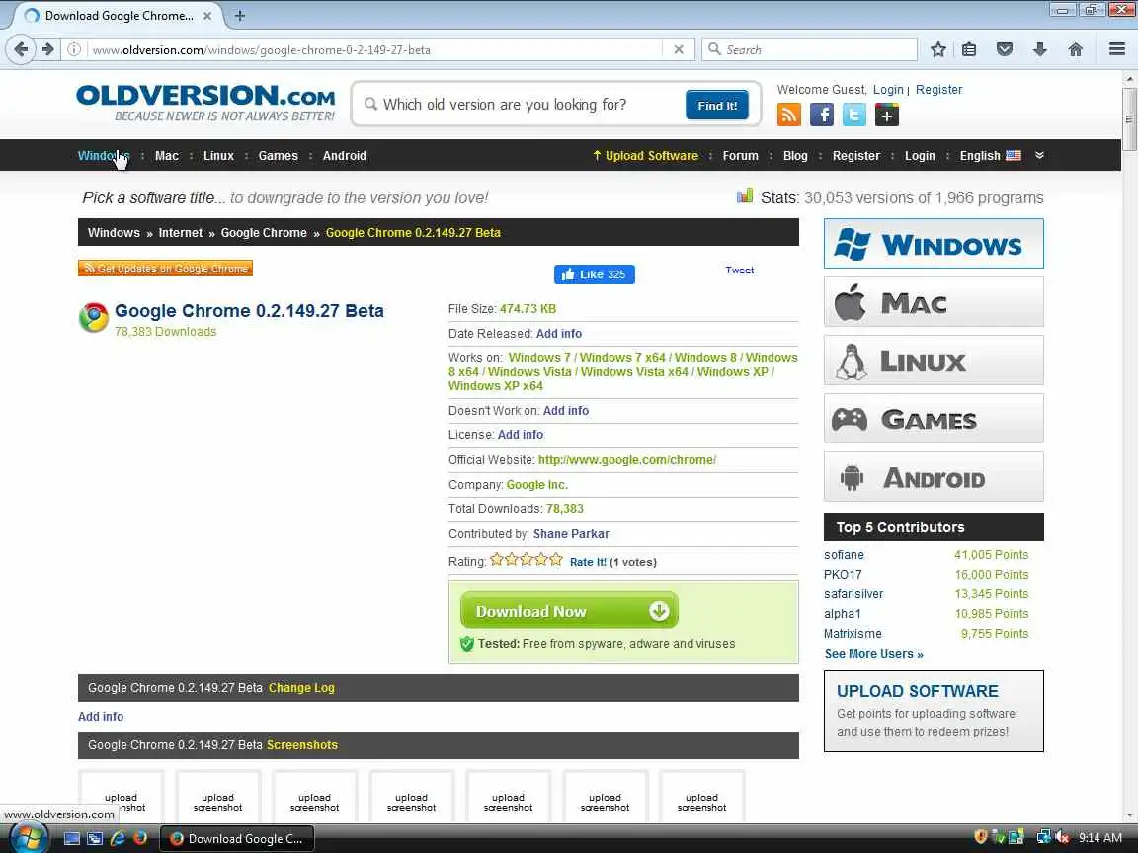Click the Internet breadcrumb link
The height and width of the screenshot is (853, 1138).
tap(181, 233)
